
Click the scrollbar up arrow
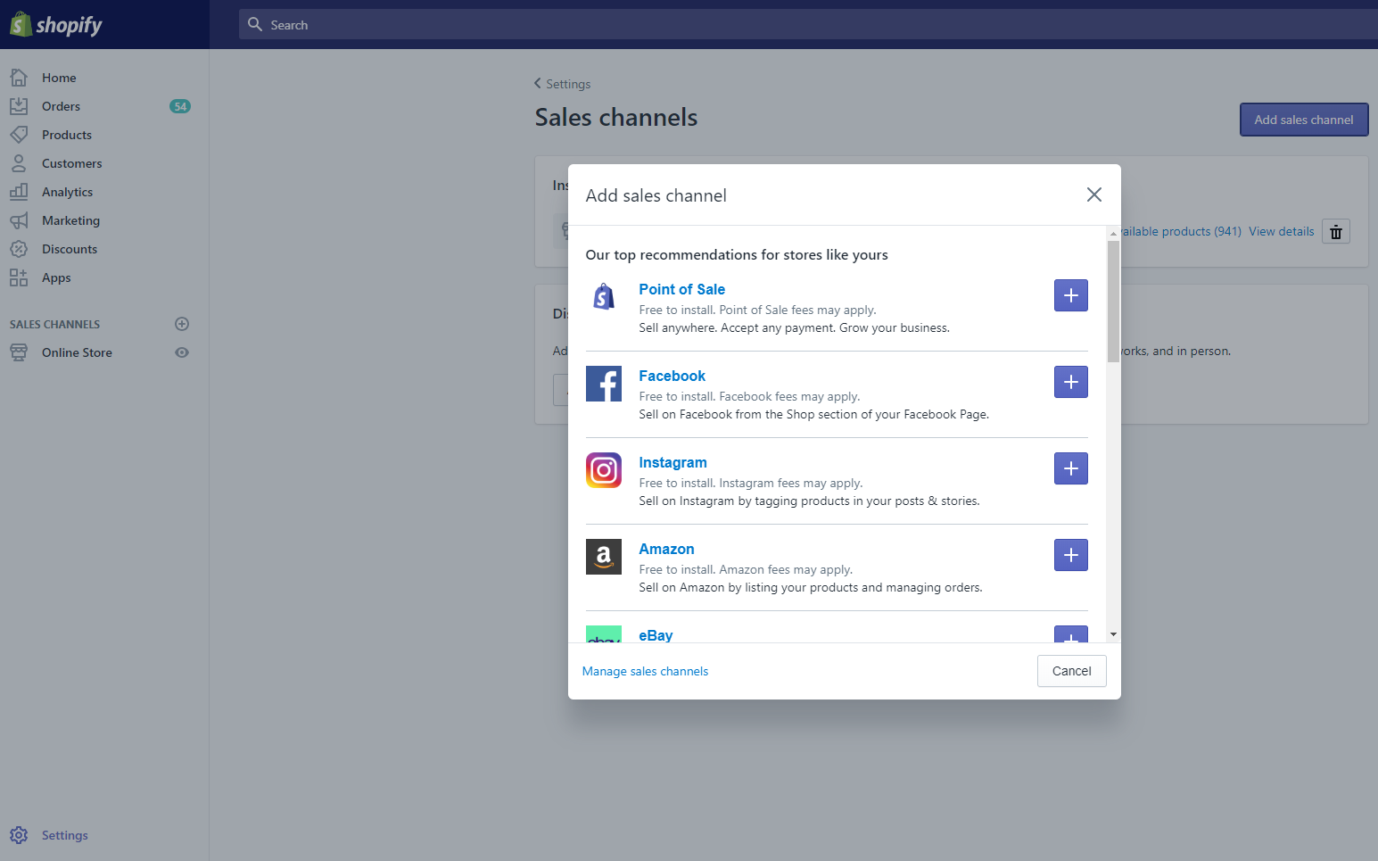1113,234
